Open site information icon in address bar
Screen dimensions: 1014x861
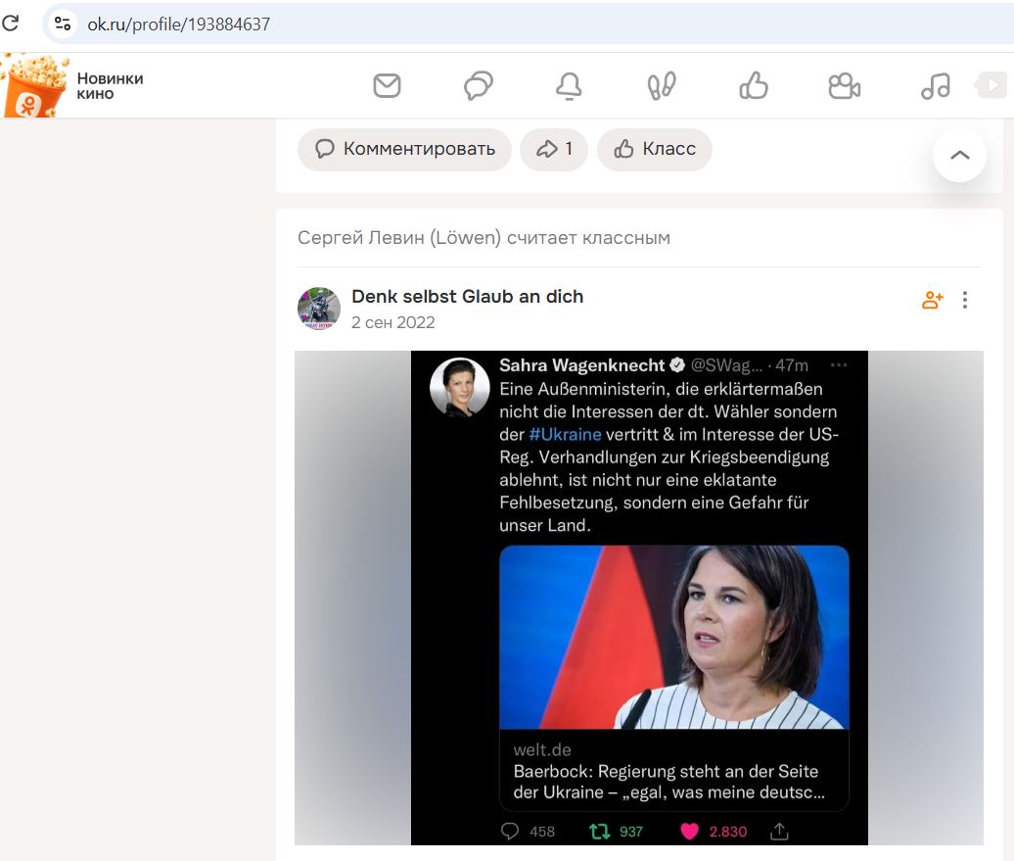[x=63, y=24]
